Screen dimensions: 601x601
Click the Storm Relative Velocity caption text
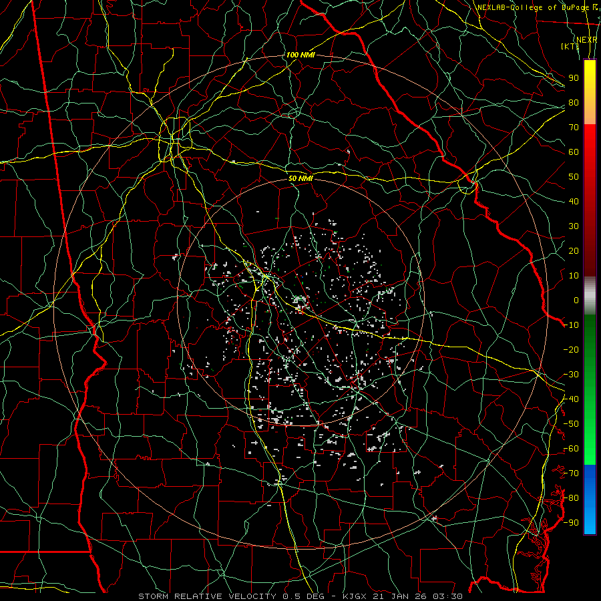(207, 596)
